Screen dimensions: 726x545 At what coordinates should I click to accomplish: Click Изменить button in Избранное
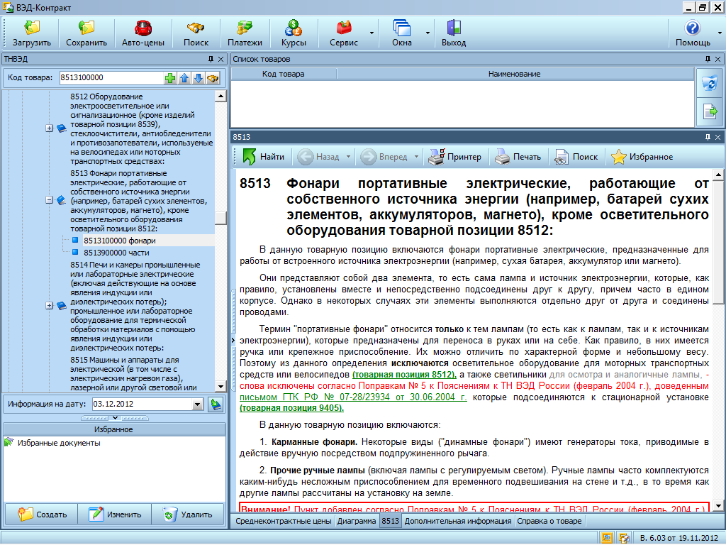pos(115,514)
